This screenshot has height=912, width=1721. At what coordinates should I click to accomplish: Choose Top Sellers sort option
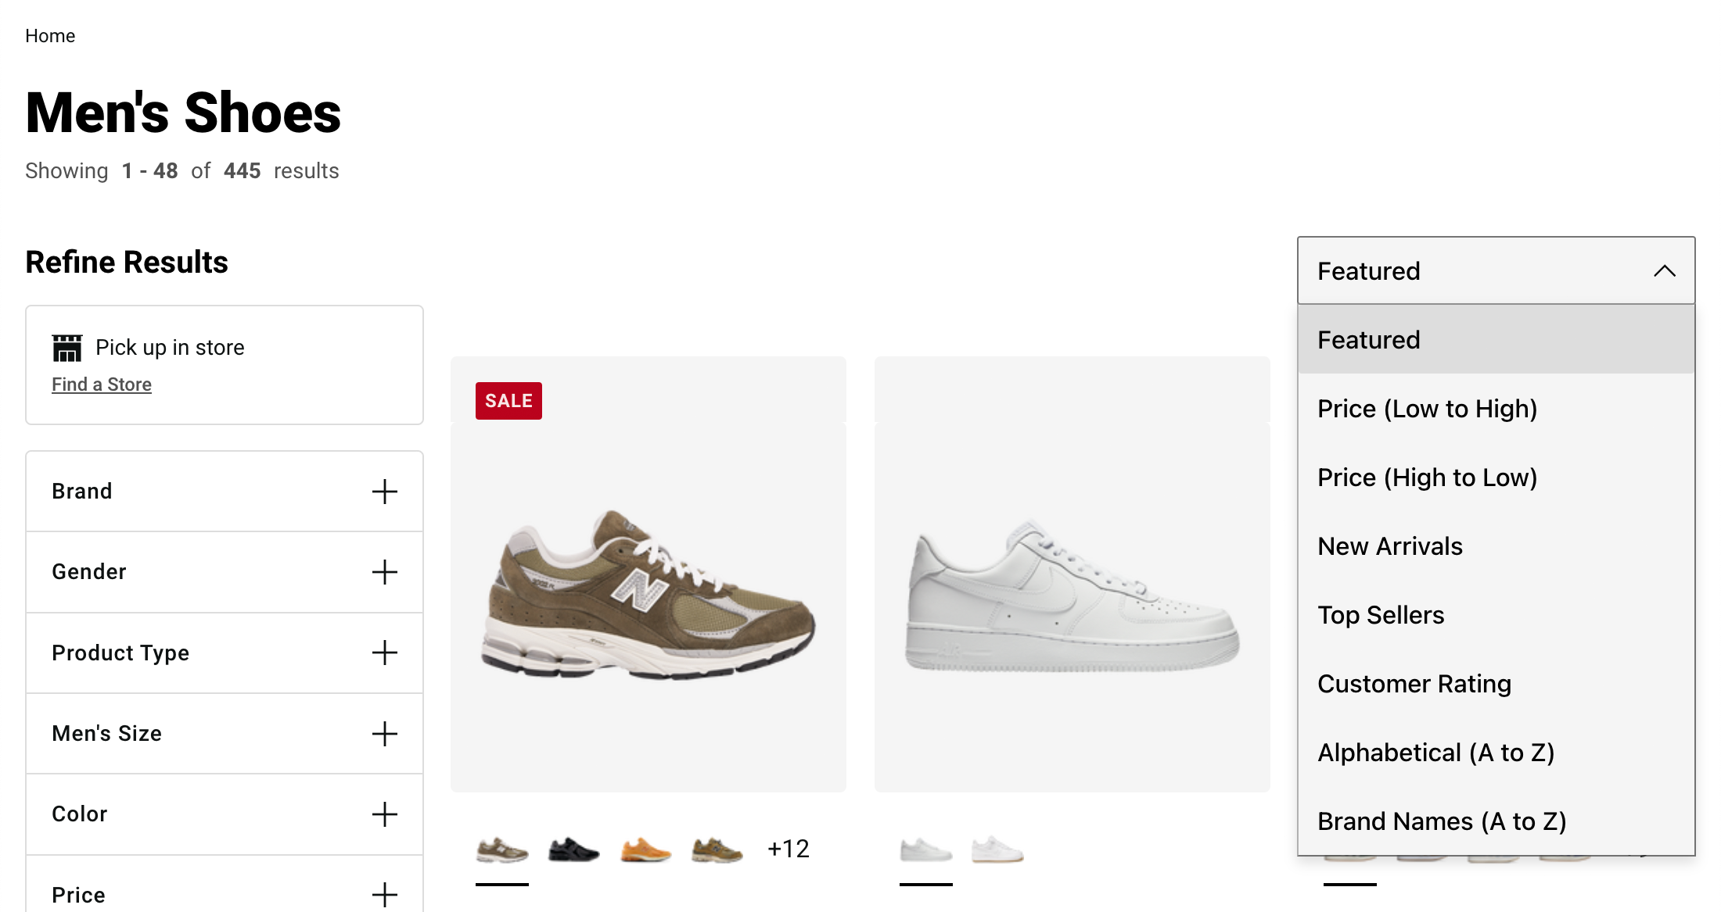tap(1496, 615)
